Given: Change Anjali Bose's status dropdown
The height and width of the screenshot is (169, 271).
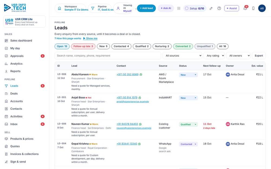Looking at the screenshot, I should point(188,98).
